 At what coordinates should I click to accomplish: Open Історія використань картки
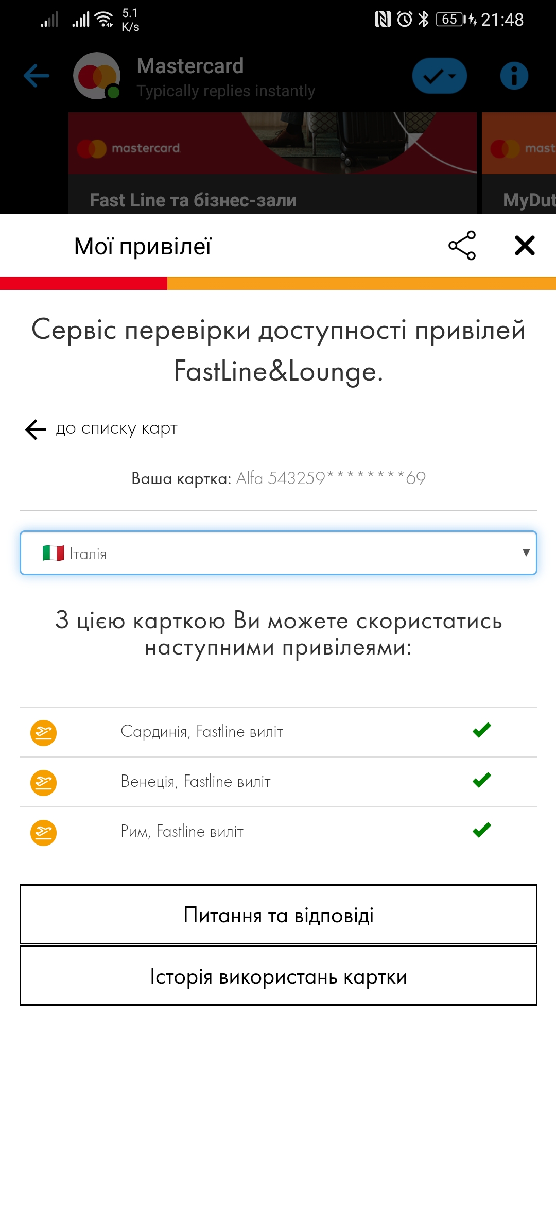point(278,976)
